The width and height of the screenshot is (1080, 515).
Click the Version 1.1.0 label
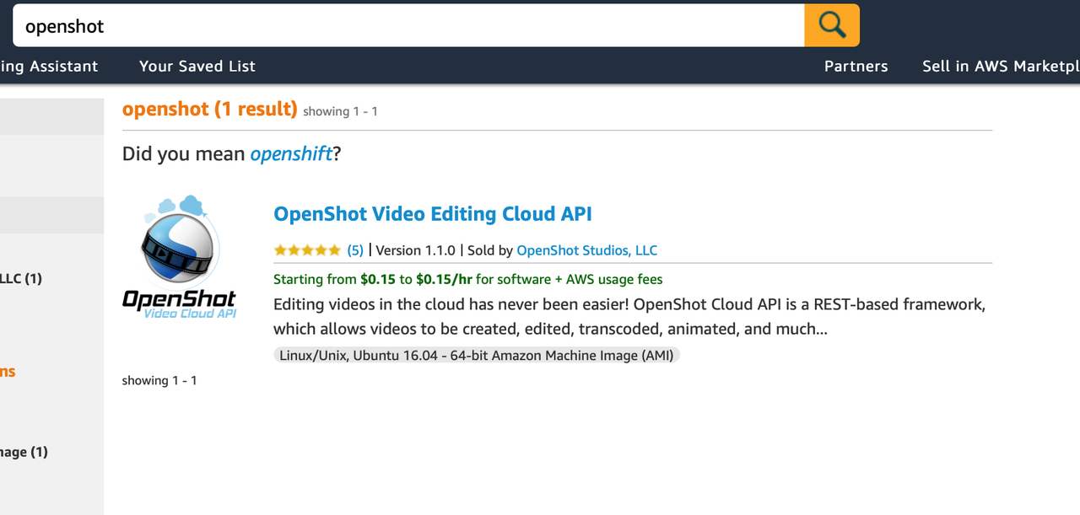415,250
